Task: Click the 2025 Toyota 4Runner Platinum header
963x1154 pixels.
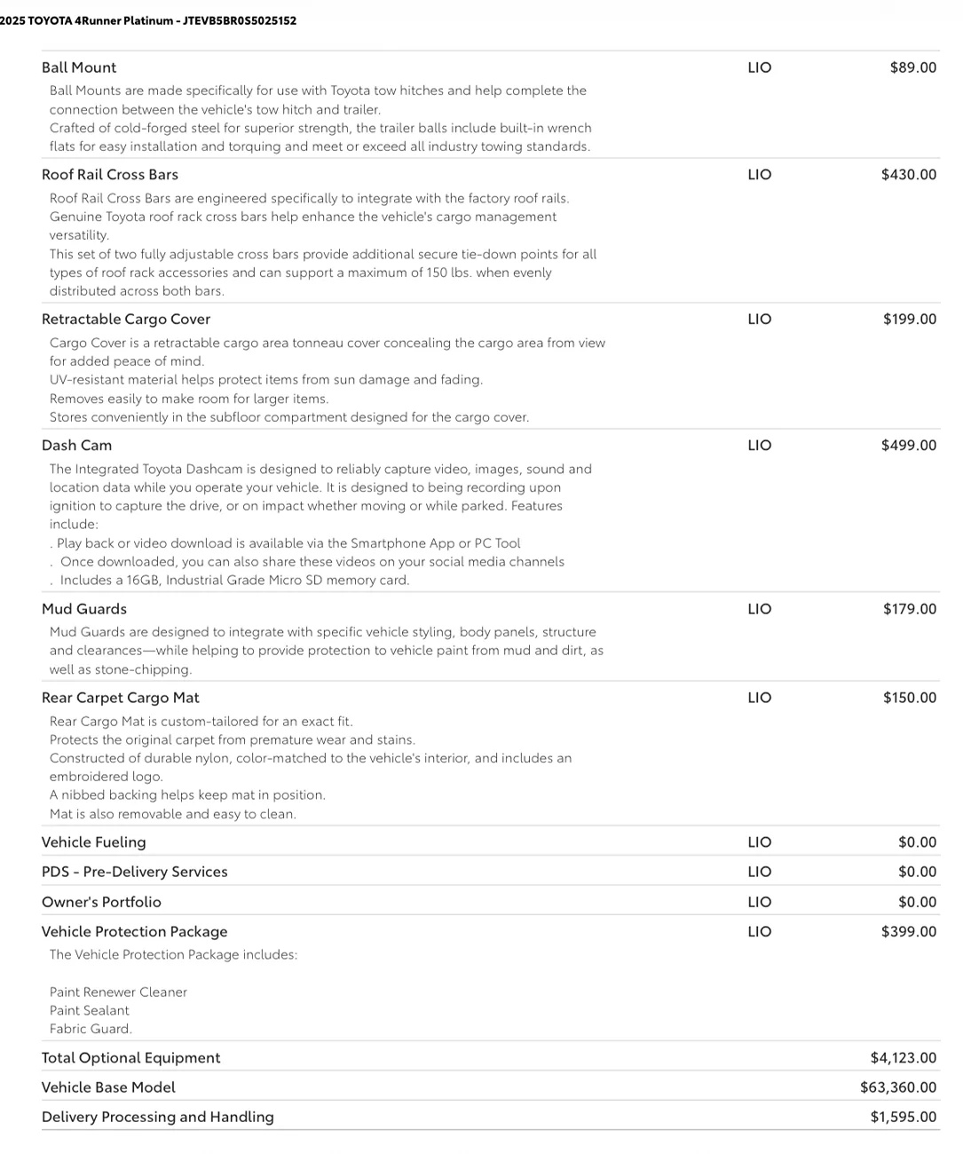Action: click(x=148, y=20)
